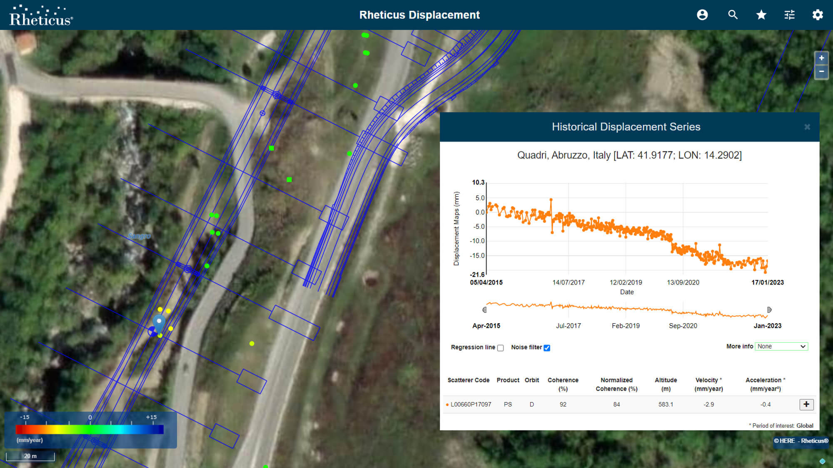The image size is (833, 468).
Task: Grab the left range handle at Apr-2015
Action: click(484, 310)
